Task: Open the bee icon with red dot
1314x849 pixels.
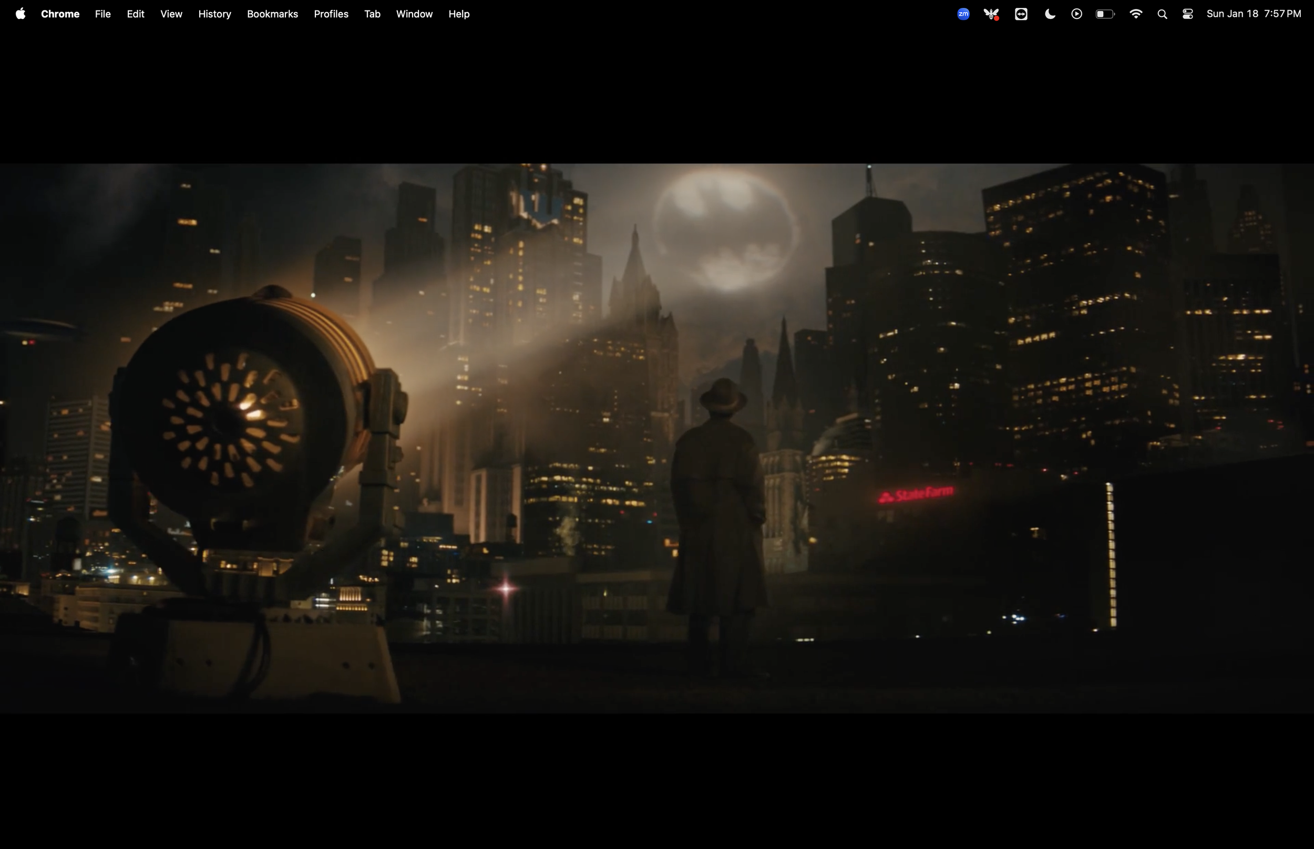Action: pyautogui.click(x=991, y=14)
